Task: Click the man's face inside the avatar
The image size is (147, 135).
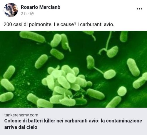Action: pos(15,9)
